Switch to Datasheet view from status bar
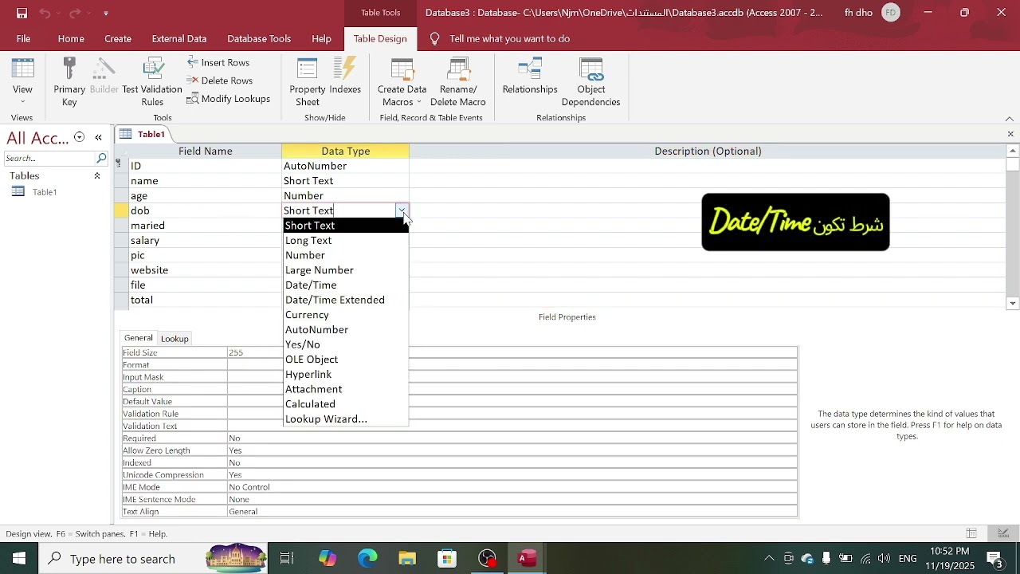The height and width of the screenshot is (574, 1020). tap(971, 533)
